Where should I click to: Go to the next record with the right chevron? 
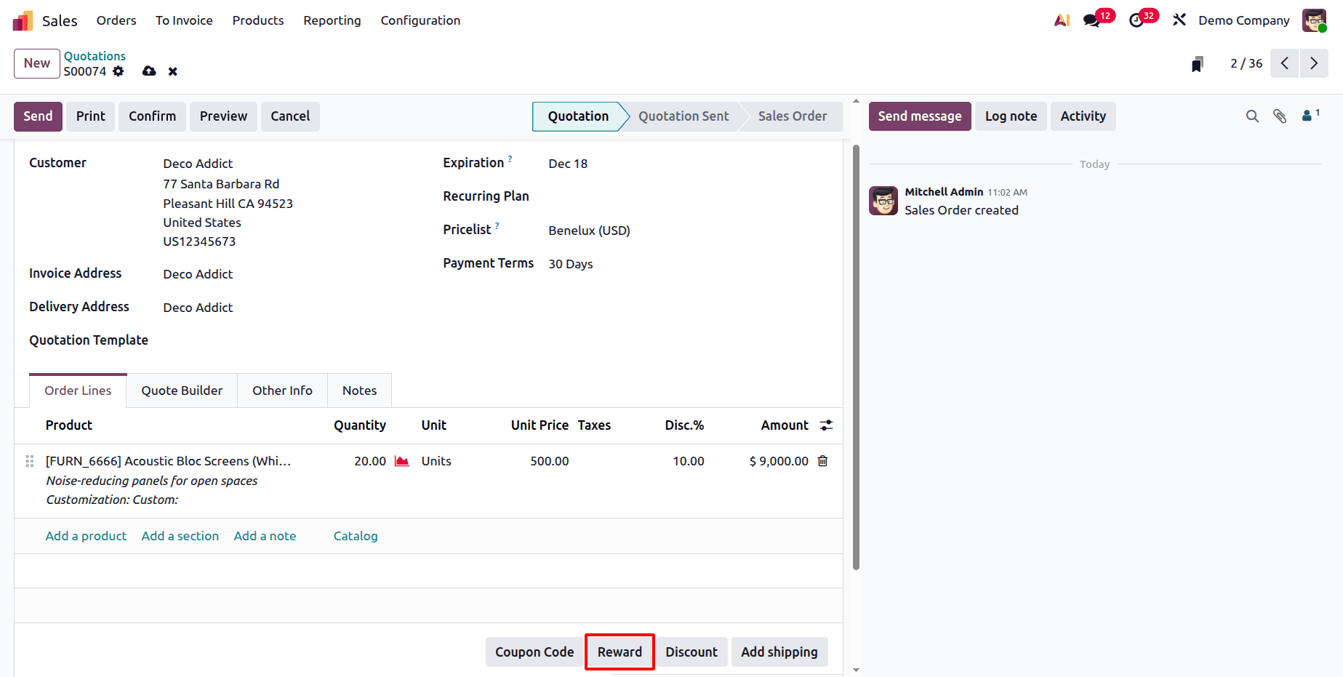pos(1313,63)
